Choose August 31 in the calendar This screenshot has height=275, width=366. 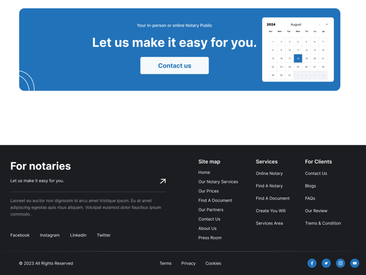[290, 75]
